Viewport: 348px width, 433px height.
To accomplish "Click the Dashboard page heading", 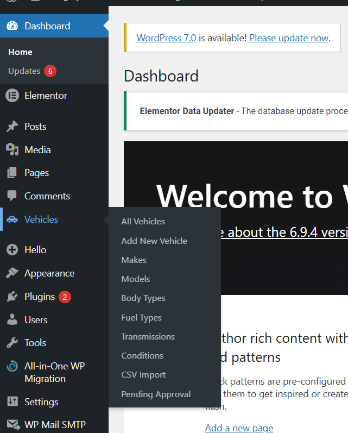I will pyautogui.click(x=161, y=76).
